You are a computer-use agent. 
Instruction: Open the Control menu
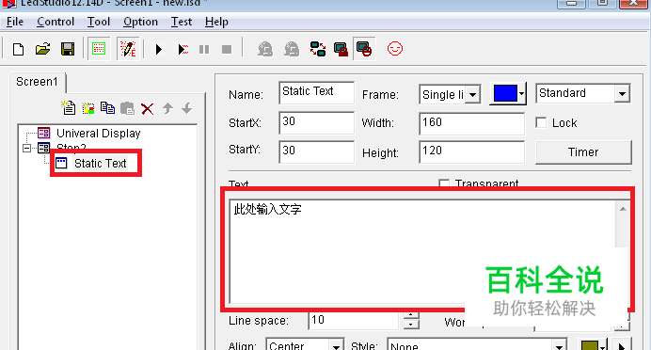click(56, 22)
